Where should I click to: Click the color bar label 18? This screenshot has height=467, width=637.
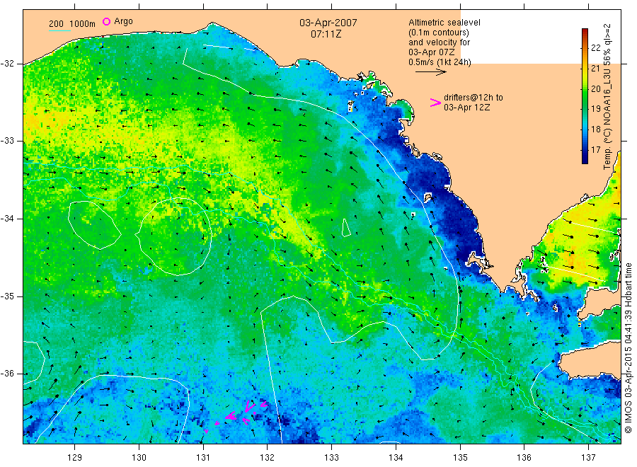pos(595,129)
